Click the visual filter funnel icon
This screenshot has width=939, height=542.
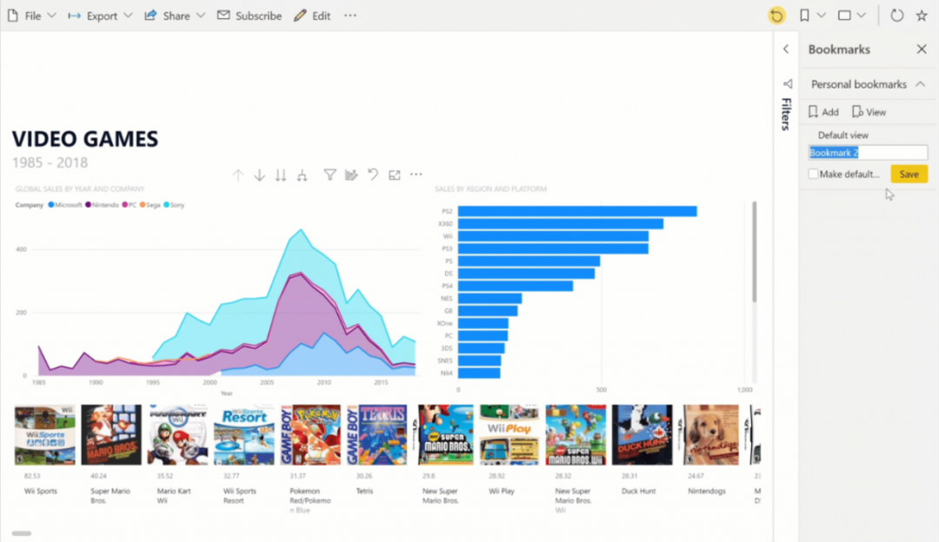(x=330, y=175)
